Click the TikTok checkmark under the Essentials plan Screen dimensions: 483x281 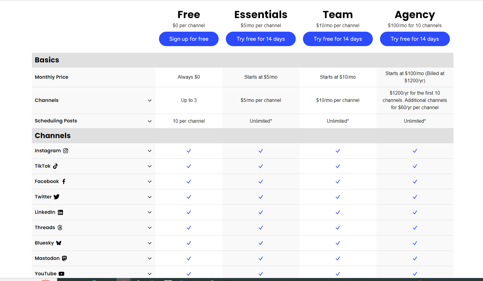click(x=261, y=166)
